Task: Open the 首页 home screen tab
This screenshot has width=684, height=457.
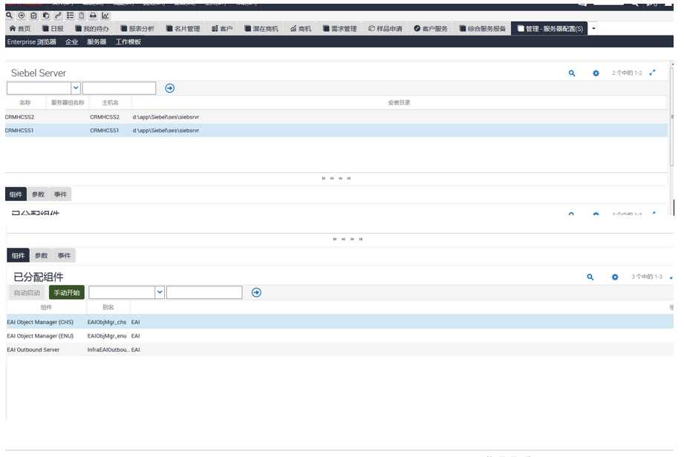Action: coord(20,28)
